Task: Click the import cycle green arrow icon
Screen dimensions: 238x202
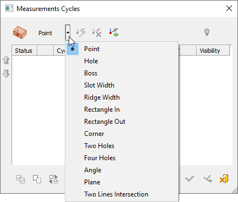Action: tap(114, 32)
